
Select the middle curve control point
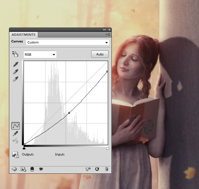click(x=69, y=113)
